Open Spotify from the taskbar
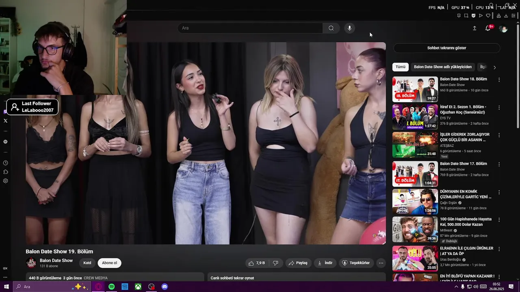520x292 pixels. pyautogui.click(x=112, y=287)
